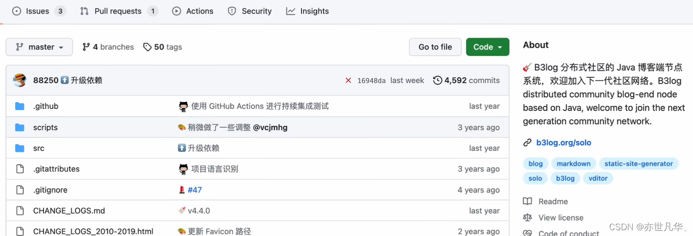Click the .gitattributes file icon
This screenshot has width=693, height=236.
click(20, 169)
